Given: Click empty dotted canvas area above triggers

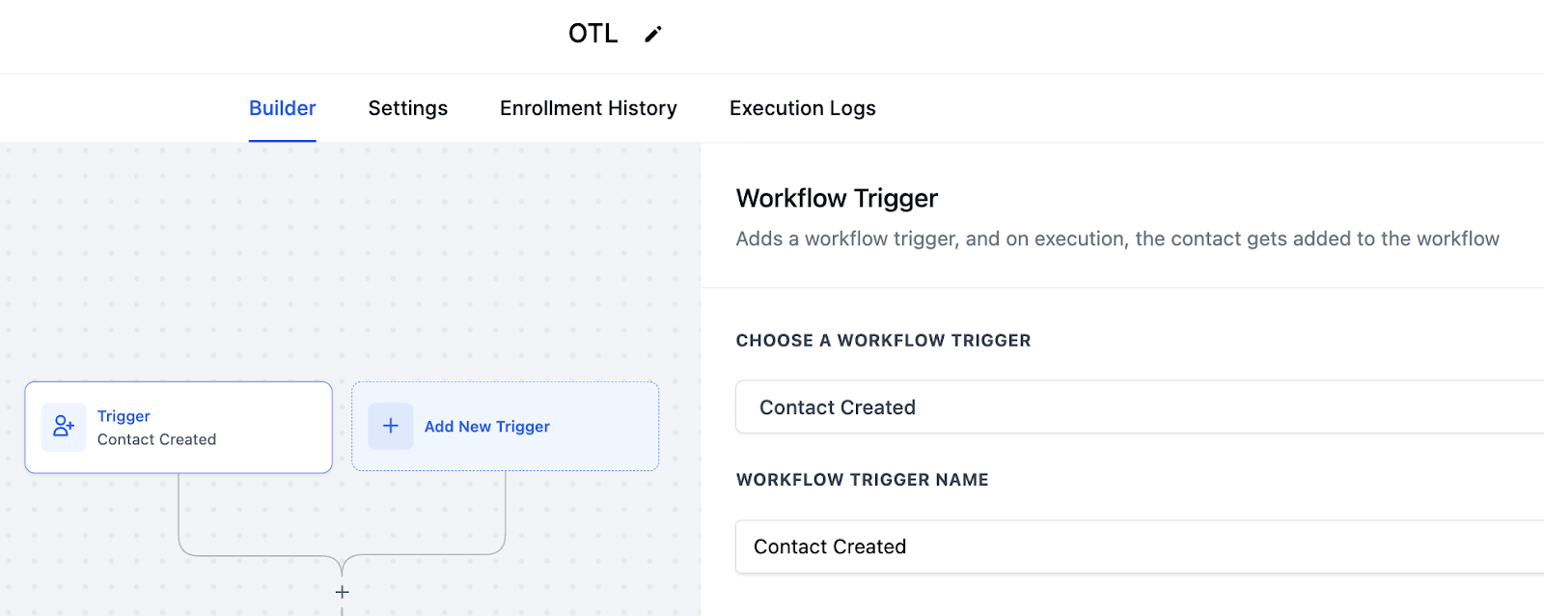Looking at the screenshot, I should [x=347, y=261].
